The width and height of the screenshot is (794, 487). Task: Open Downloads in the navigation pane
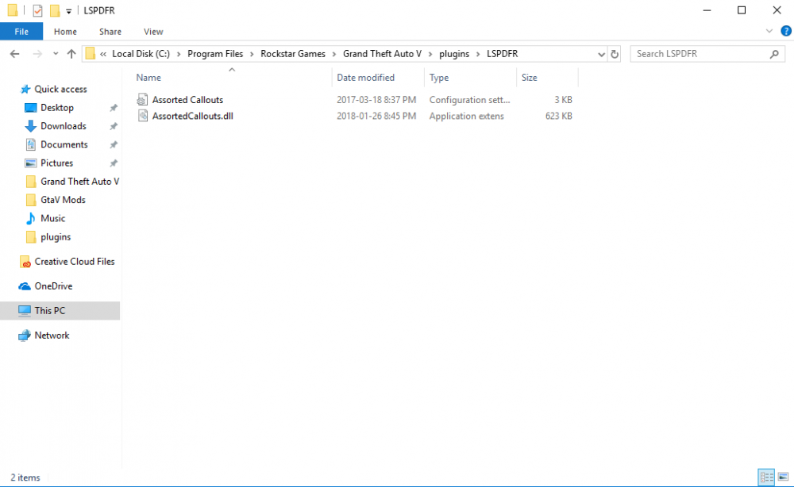(x=64, y=126)
